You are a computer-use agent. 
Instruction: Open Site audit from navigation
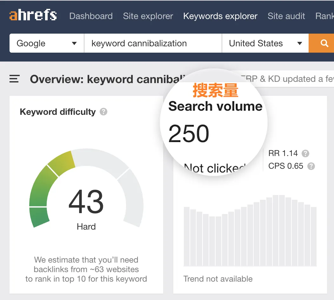[x=286, y=16]
